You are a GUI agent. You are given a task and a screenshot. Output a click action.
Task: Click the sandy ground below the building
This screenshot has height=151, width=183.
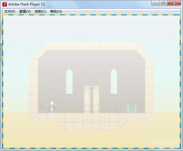click(91, 138)
